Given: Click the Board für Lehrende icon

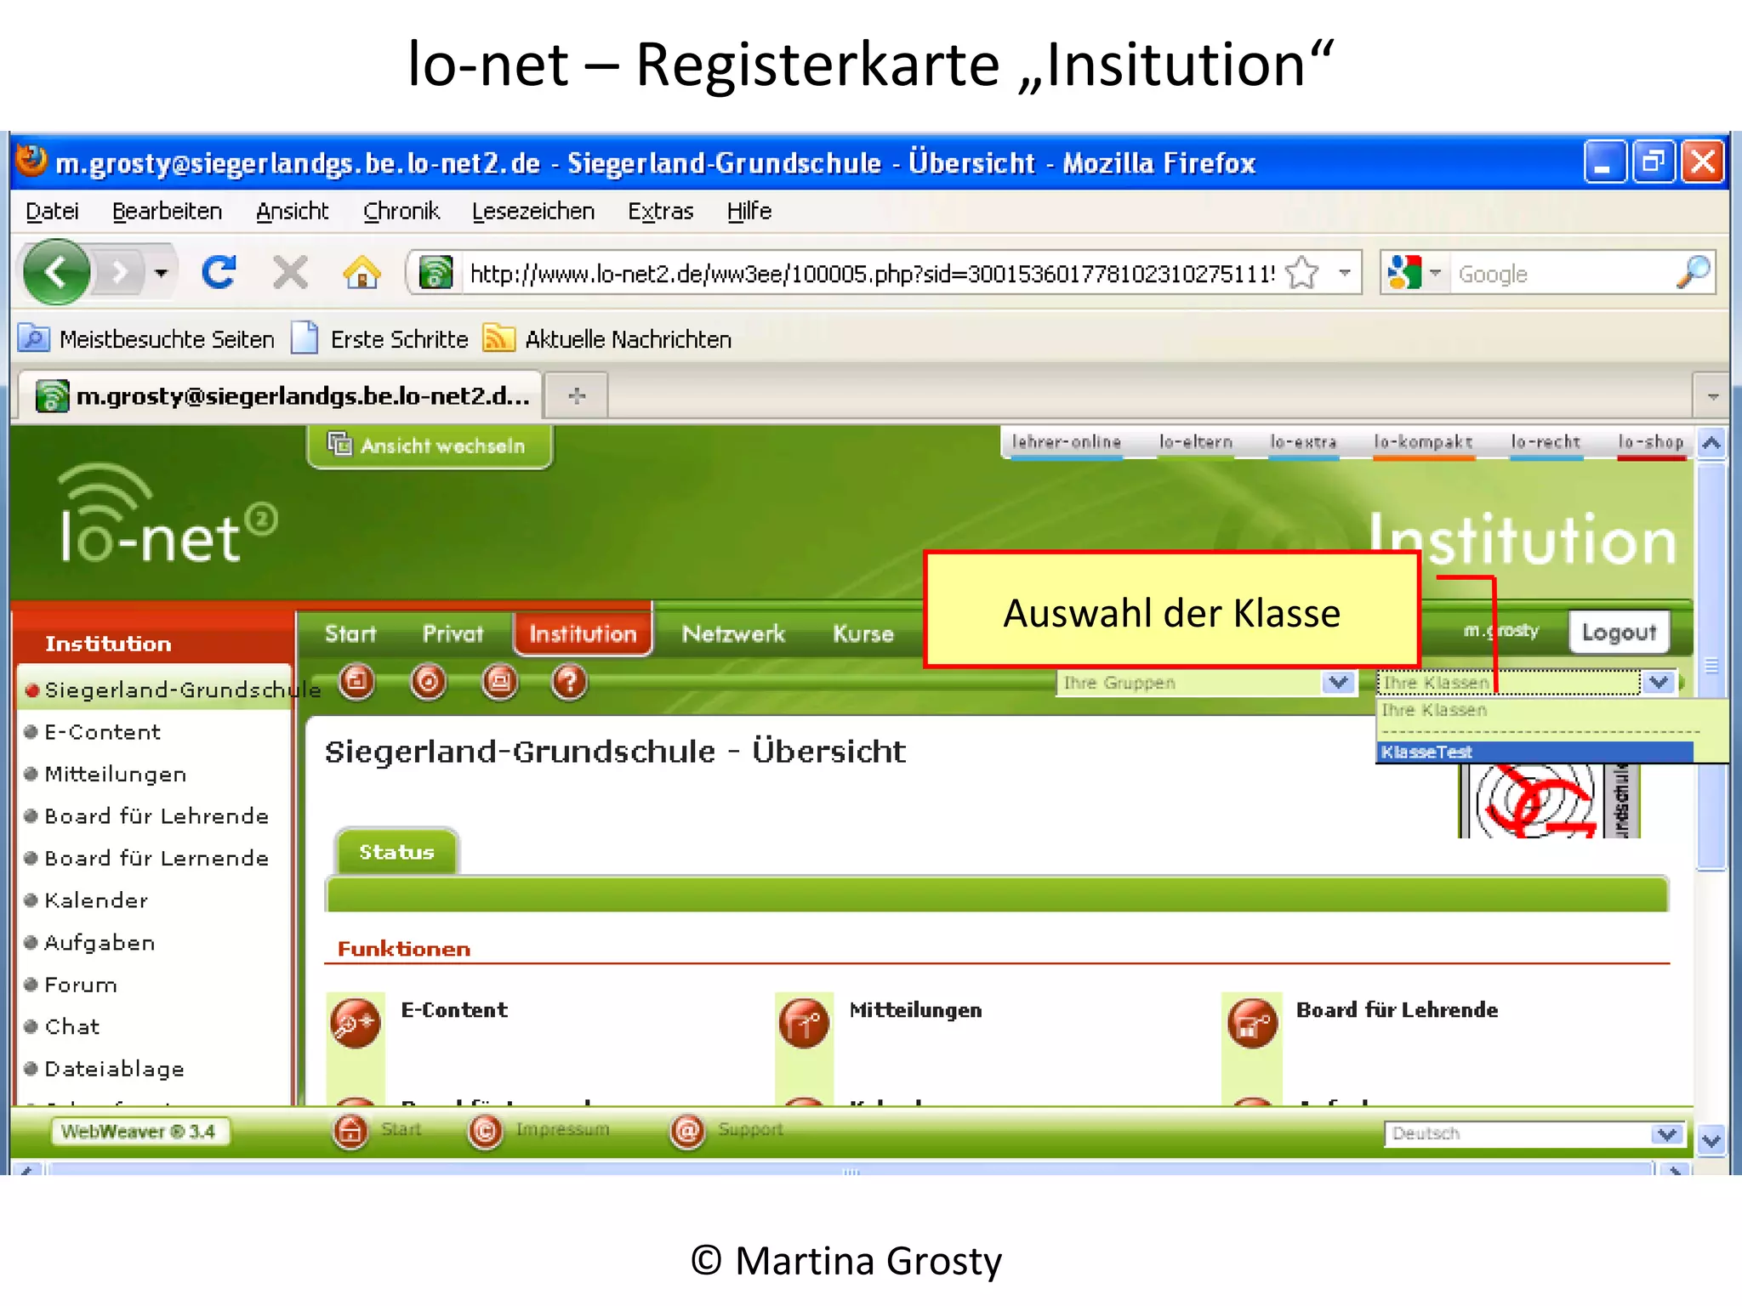Looking at the screenshot, I should point(1252,1023).
